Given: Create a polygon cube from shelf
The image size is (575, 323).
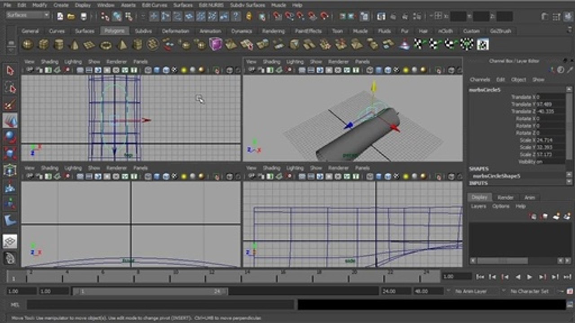Looking at the screenshot, I should [44, 44].
